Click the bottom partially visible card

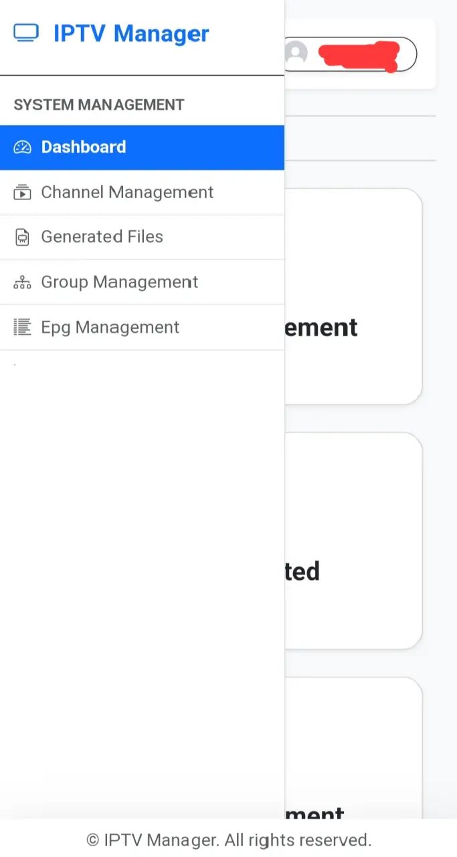353,747
